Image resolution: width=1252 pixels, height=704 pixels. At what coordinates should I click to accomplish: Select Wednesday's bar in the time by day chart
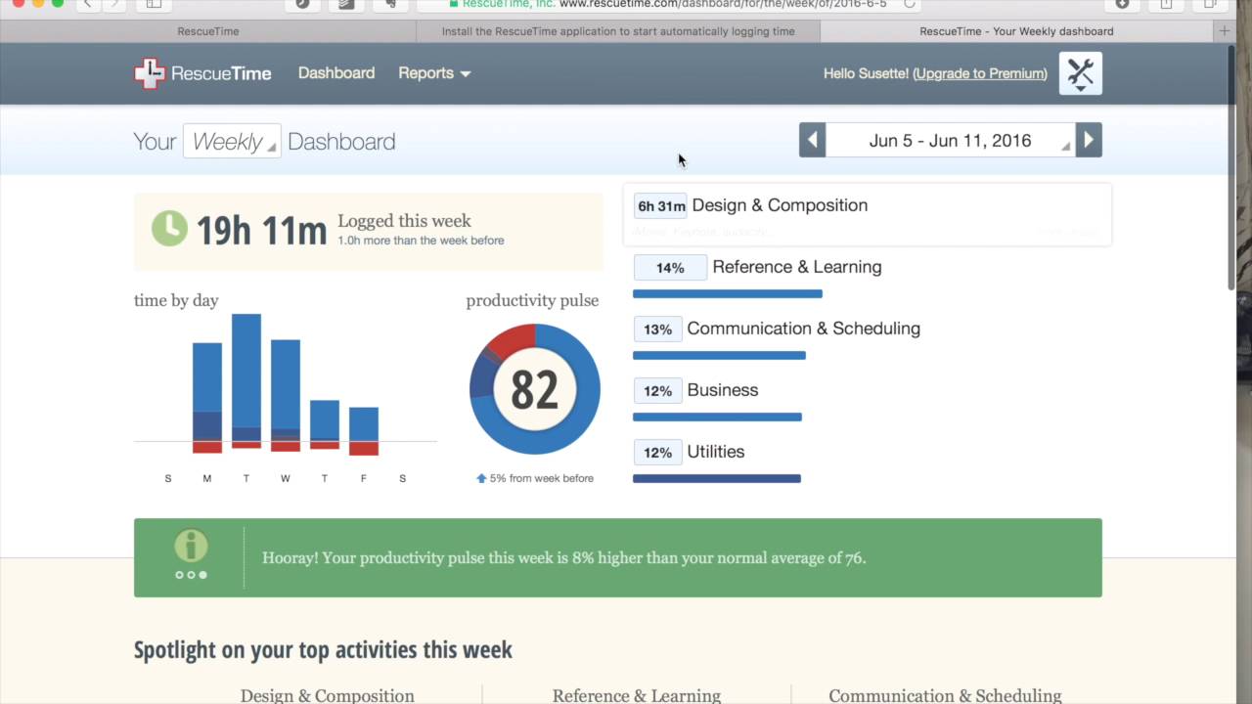coord(286,395)
